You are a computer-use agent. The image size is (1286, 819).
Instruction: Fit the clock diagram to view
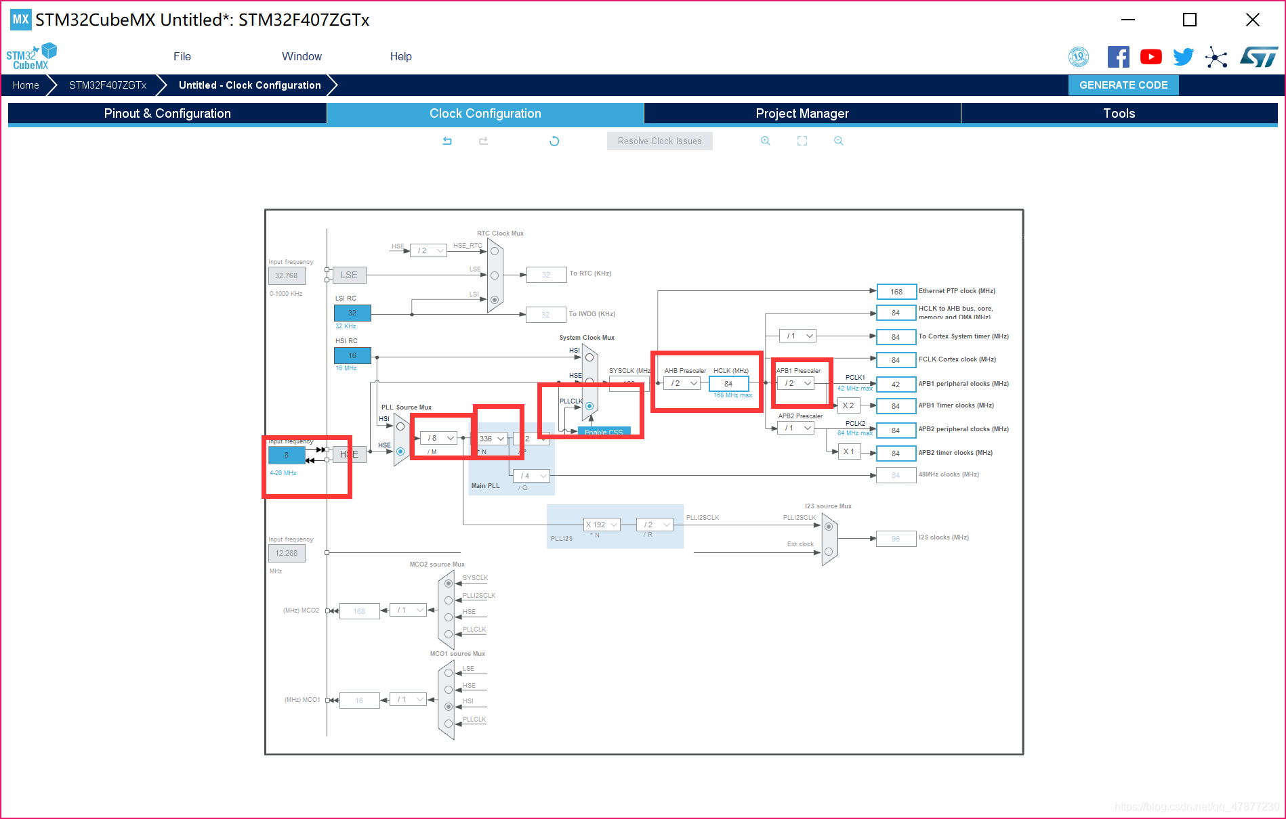[x=802, y=141]
